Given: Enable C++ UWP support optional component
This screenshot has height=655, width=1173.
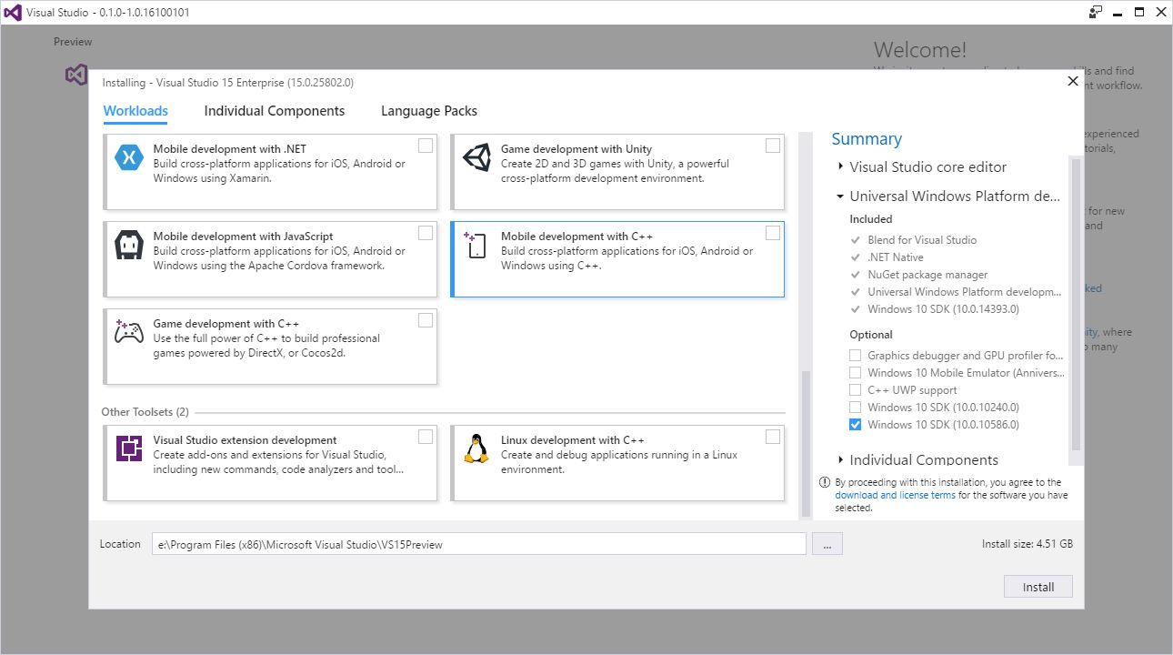Looking at the screenshot, I should [x=855, y=390].
